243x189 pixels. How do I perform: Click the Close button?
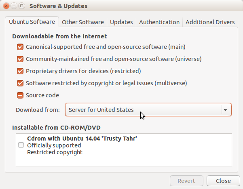223,181
